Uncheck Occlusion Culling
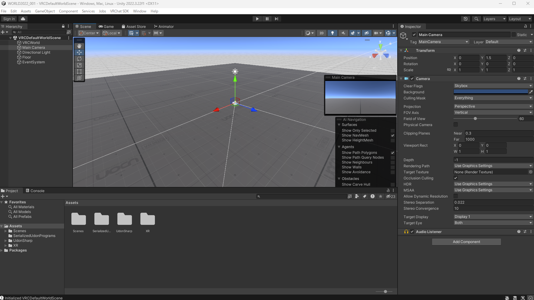Image resolution: width=534 pixels, height=300 pixels. (x=456, y=178)
